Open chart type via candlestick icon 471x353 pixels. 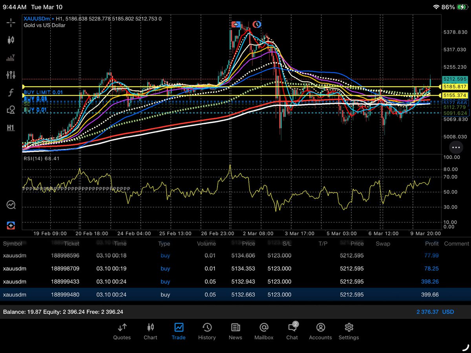pyautogui.click(x=11, y=40)
